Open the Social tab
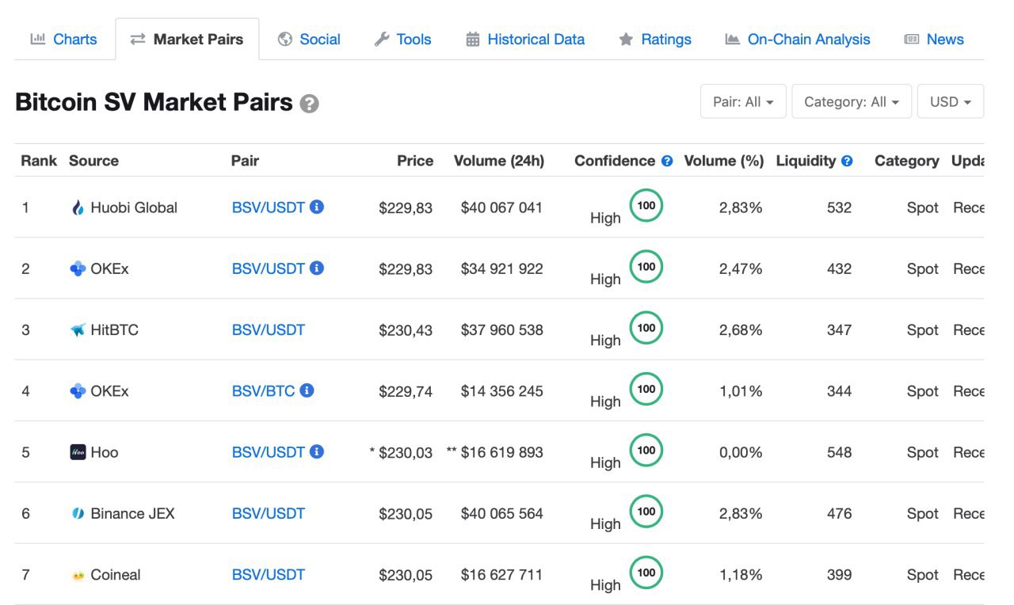Screen dimensions: 1014x605 pyautogui.click(x=309, y=39)
